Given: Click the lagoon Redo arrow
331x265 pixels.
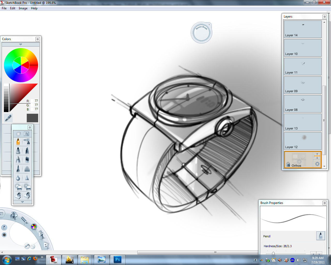Looking at the screenshot, I should click(33, 247).
